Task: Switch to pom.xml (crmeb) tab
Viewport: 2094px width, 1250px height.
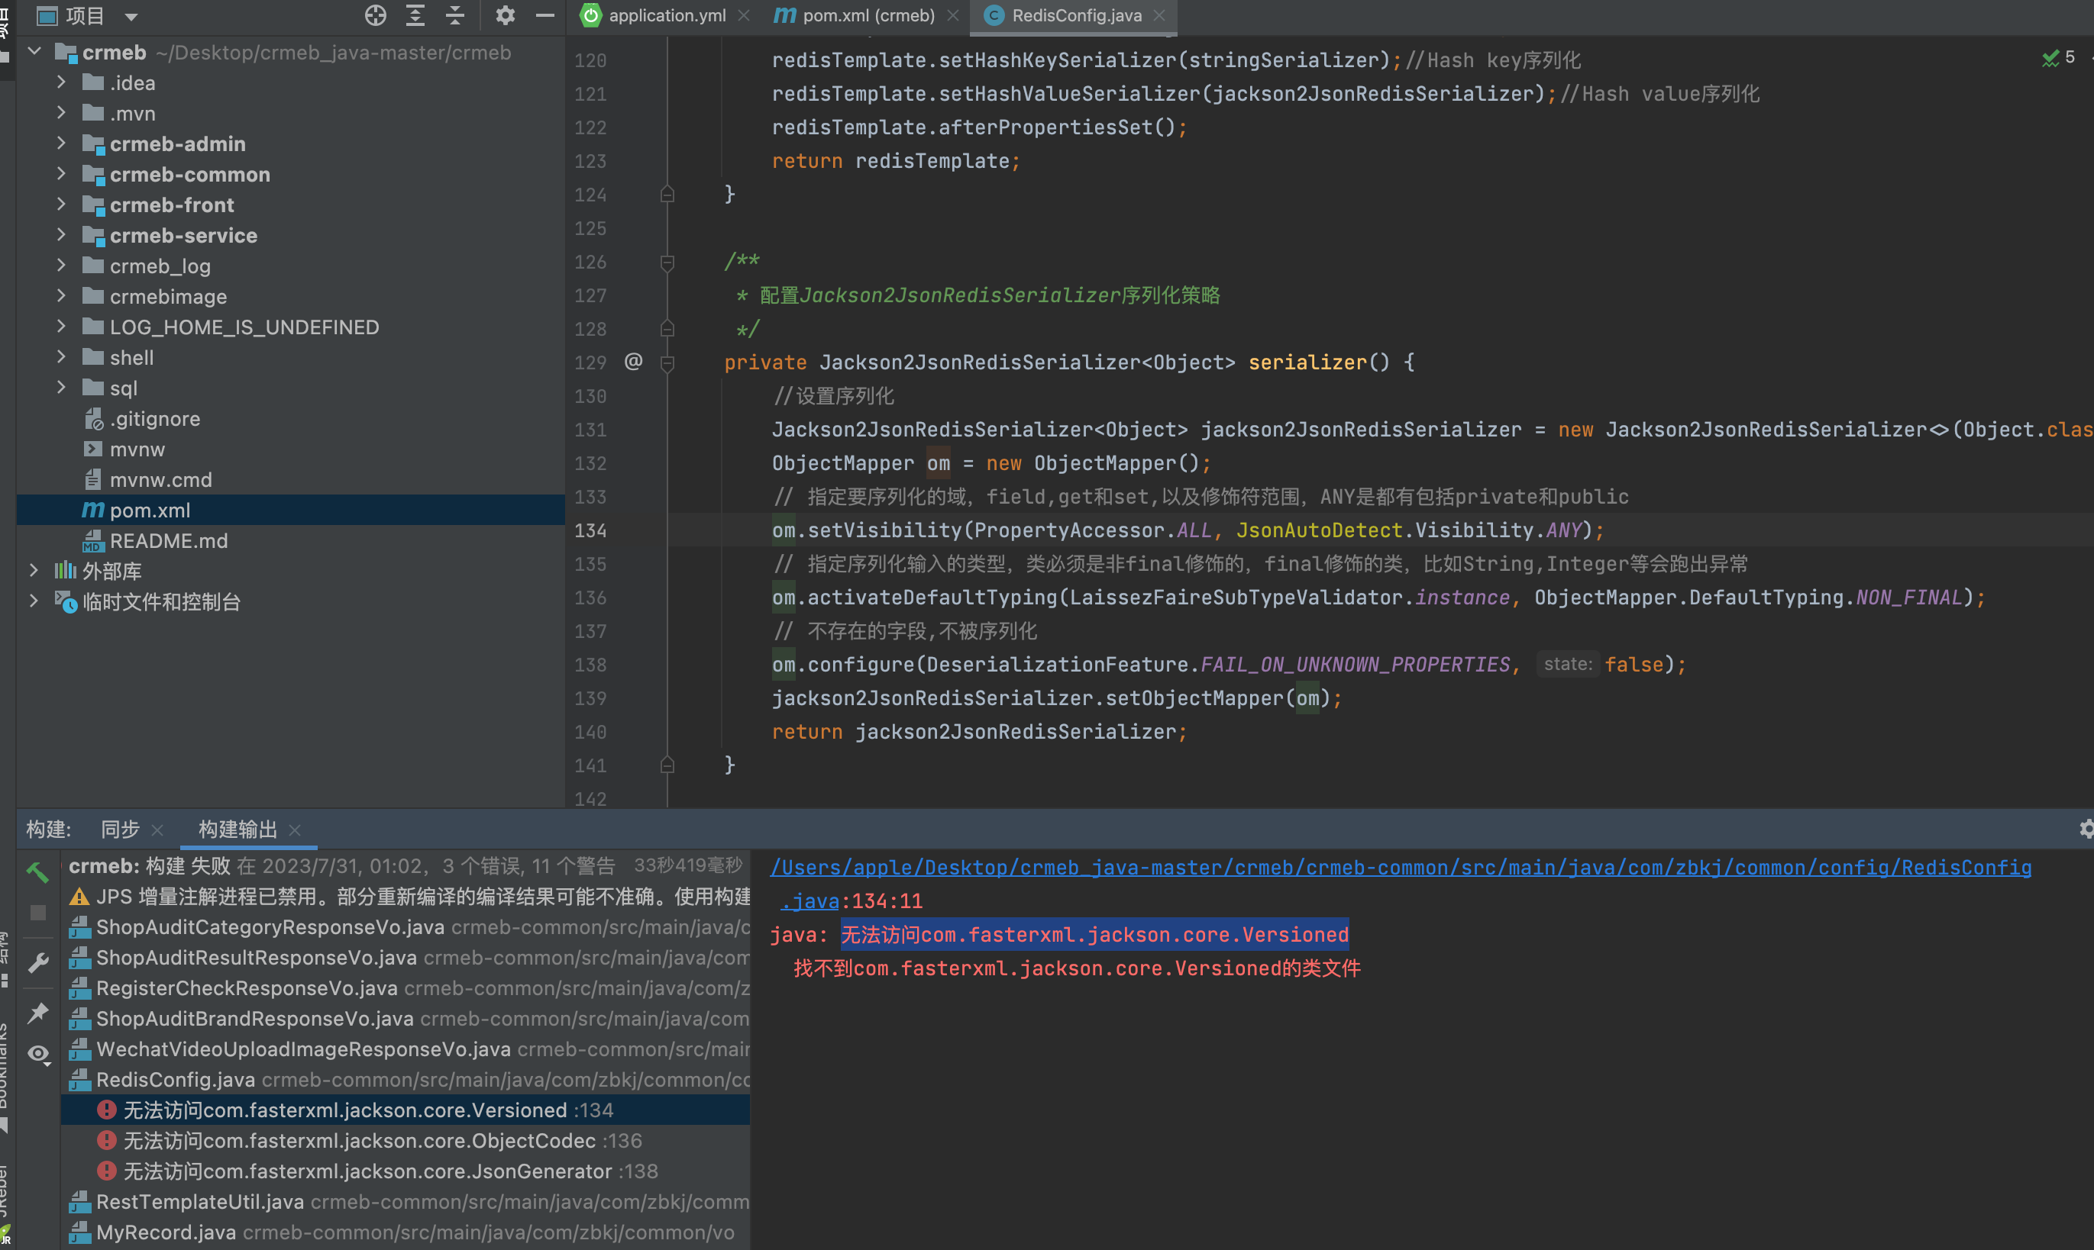Action: 869,15
